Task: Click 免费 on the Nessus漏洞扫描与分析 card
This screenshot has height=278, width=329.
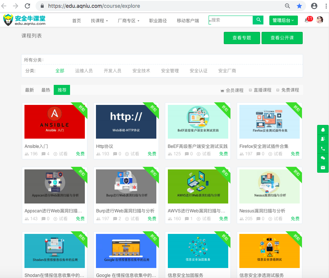Action: pyautogui.click(x=295, y=219)
